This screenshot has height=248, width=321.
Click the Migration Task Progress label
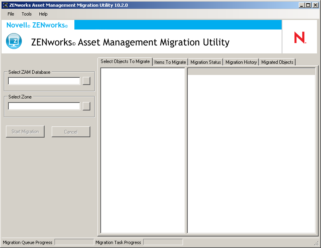tap(118, 242)
